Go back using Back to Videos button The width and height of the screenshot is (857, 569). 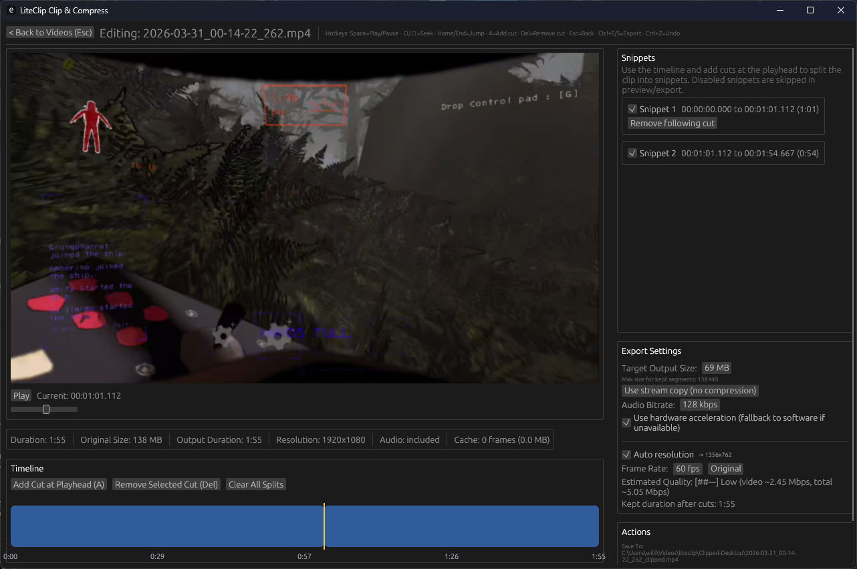[50, 33]
